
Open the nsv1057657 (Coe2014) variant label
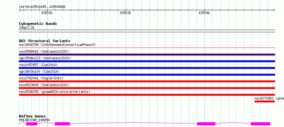coord(38,65)
